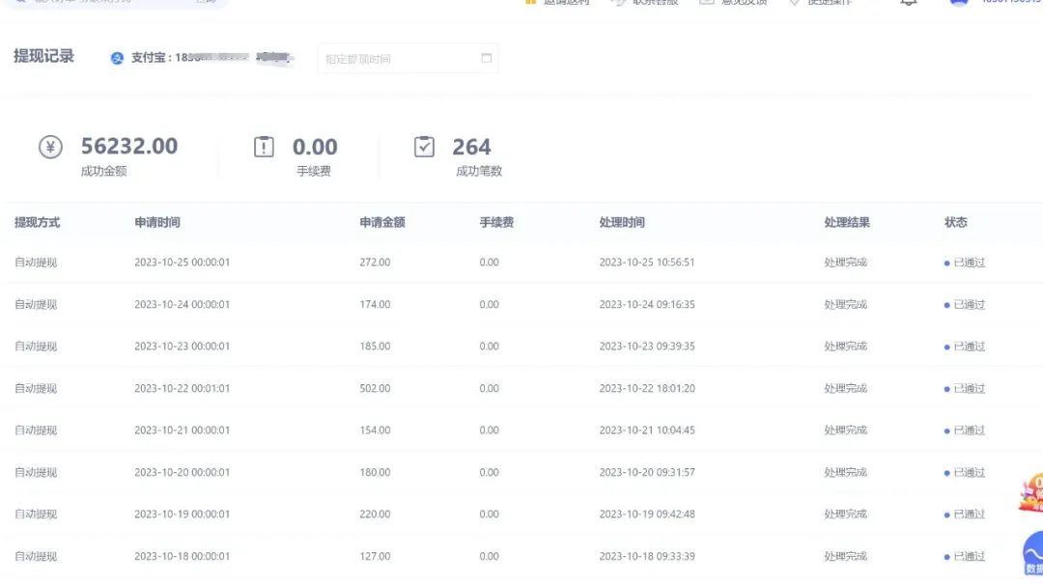
Task: Open the calendar icon in the date field
Action: (x=486, y=58)
